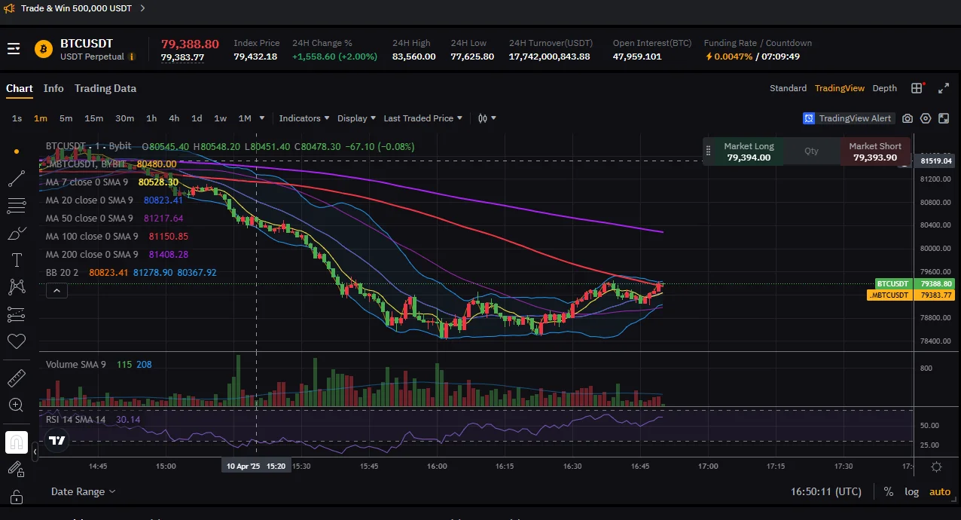Collapse the drawing toolbar with side arrow
Image resolution: width=961 pixels, height=520 pixels.
coord(35,452)
